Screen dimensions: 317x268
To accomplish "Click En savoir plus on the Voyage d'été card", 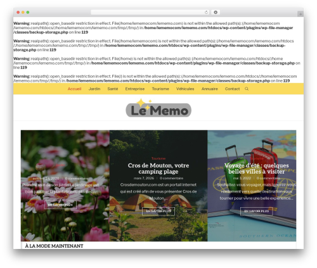I will [257, 211].
